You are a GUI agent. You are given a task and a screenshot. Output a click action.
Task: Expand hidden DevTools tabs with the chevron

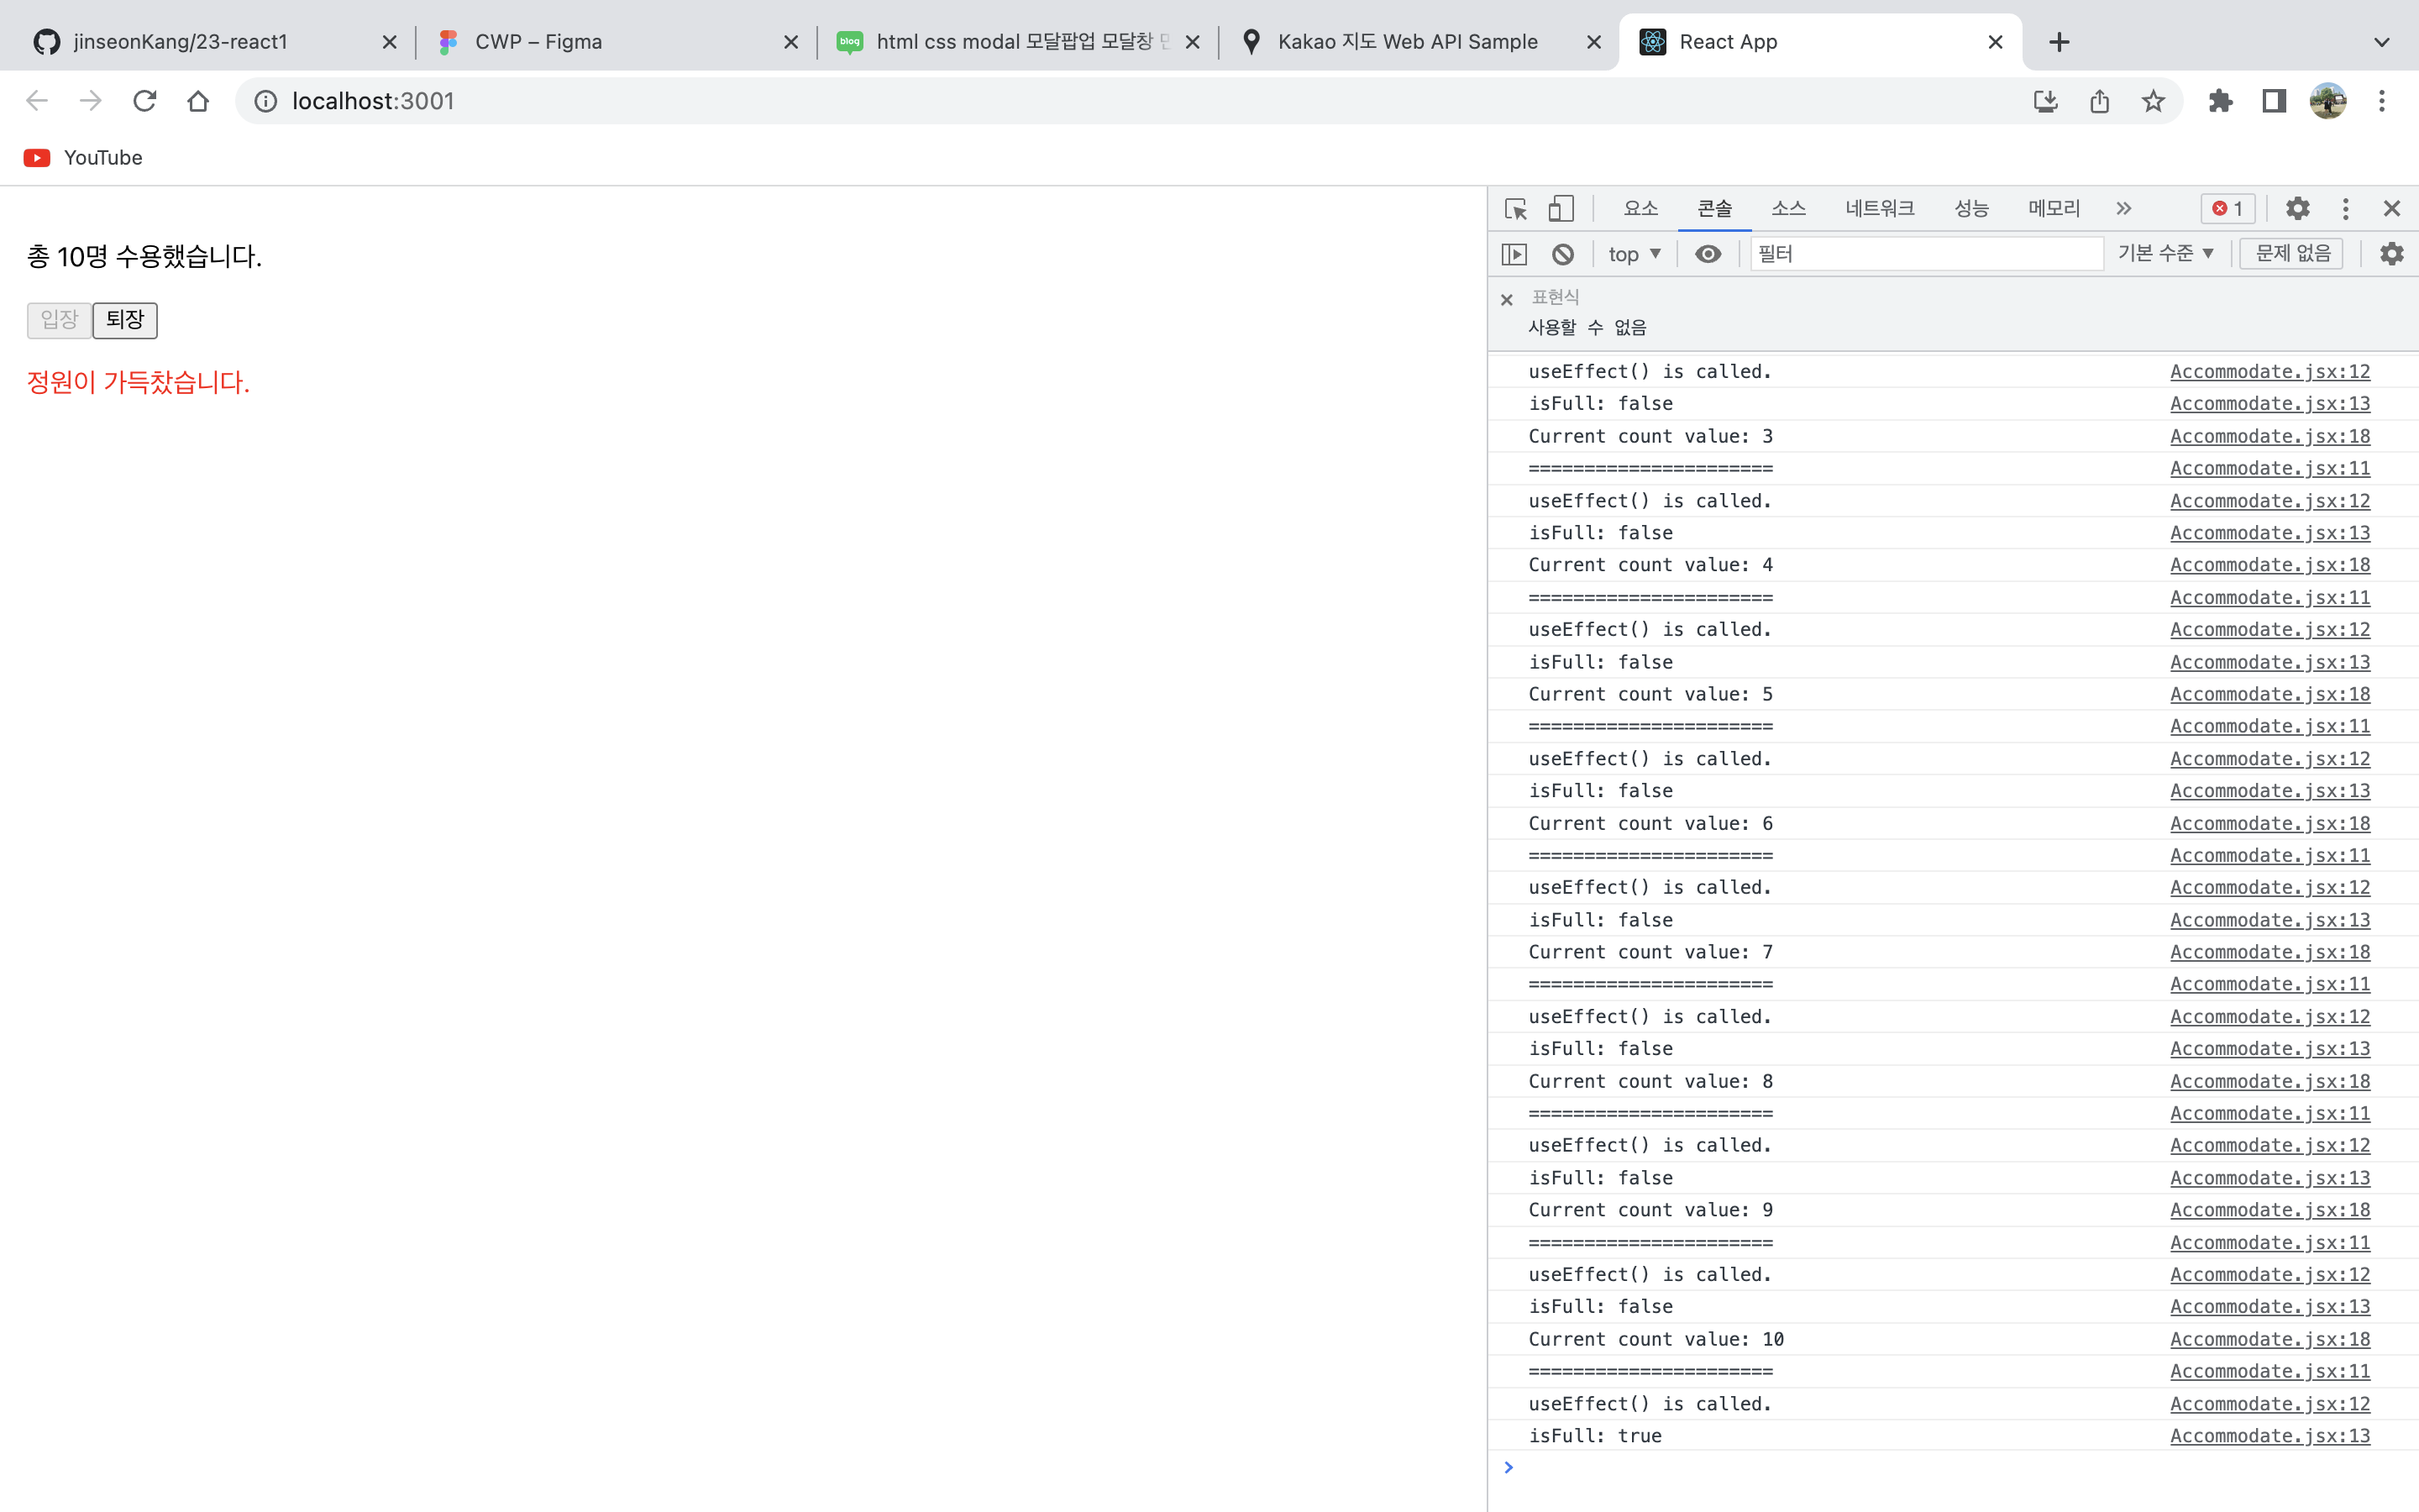(2123, 208)
